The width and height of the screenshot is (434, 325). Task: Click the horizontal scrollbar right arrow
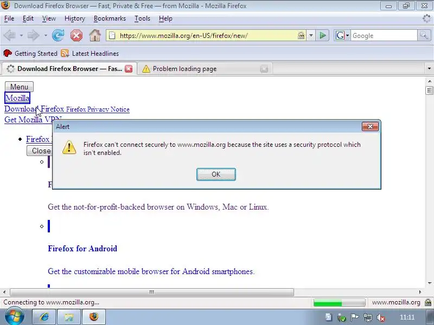[420, 292]
